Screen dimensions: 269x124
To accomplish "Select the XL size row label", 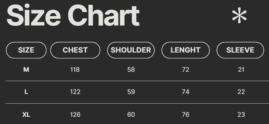I will 26,114.
